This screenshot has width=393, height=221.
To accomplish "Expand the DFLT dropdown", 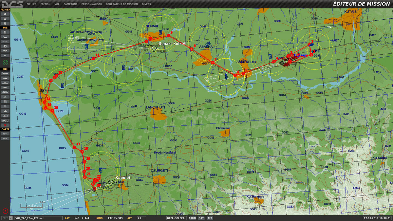I will pyautogui.click(x=11, y=218).
